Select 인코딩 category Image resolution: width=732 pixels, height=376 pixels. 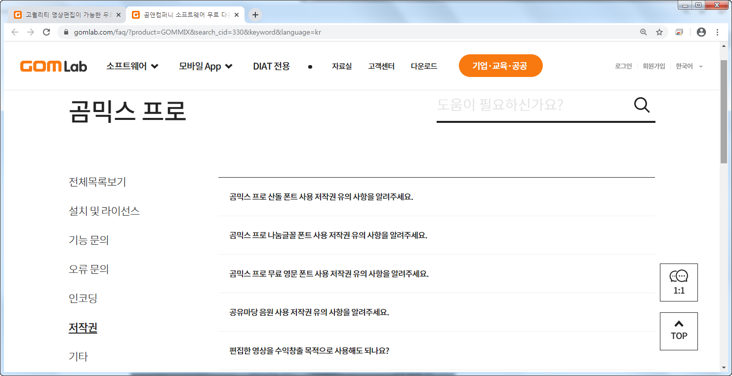pos(83,299)
